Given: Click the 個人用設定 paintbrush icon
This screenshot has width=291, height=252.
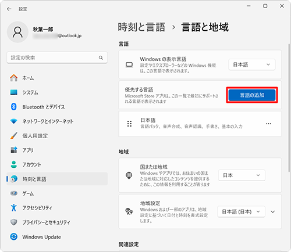Looking at the screenshot, I should point(14,135).
